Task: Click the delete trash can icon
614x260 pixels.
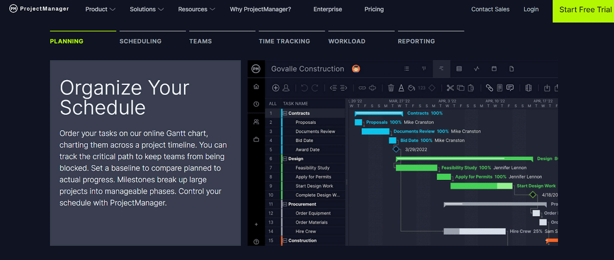Action: 391,88
